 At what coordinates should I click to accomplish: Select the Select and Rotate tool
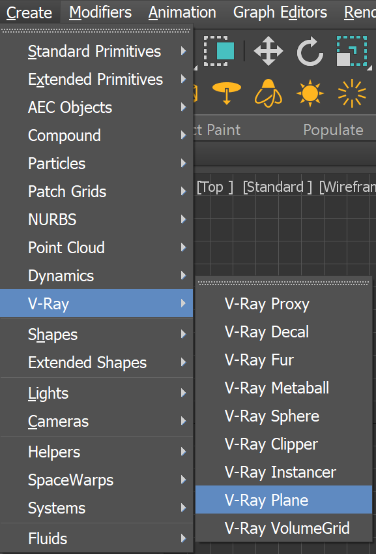click(x=310, y=52)
